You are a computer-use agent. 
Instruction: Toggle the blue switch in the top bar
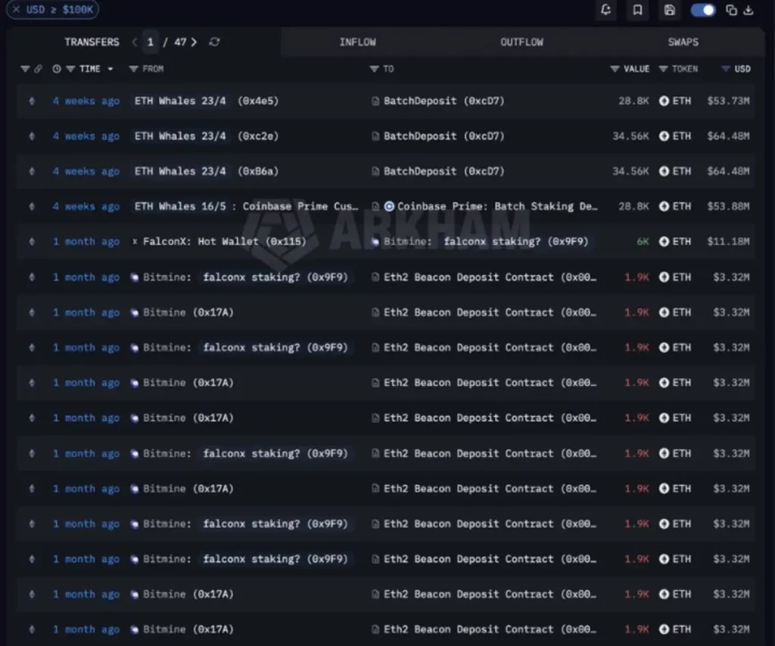(703, 10)
